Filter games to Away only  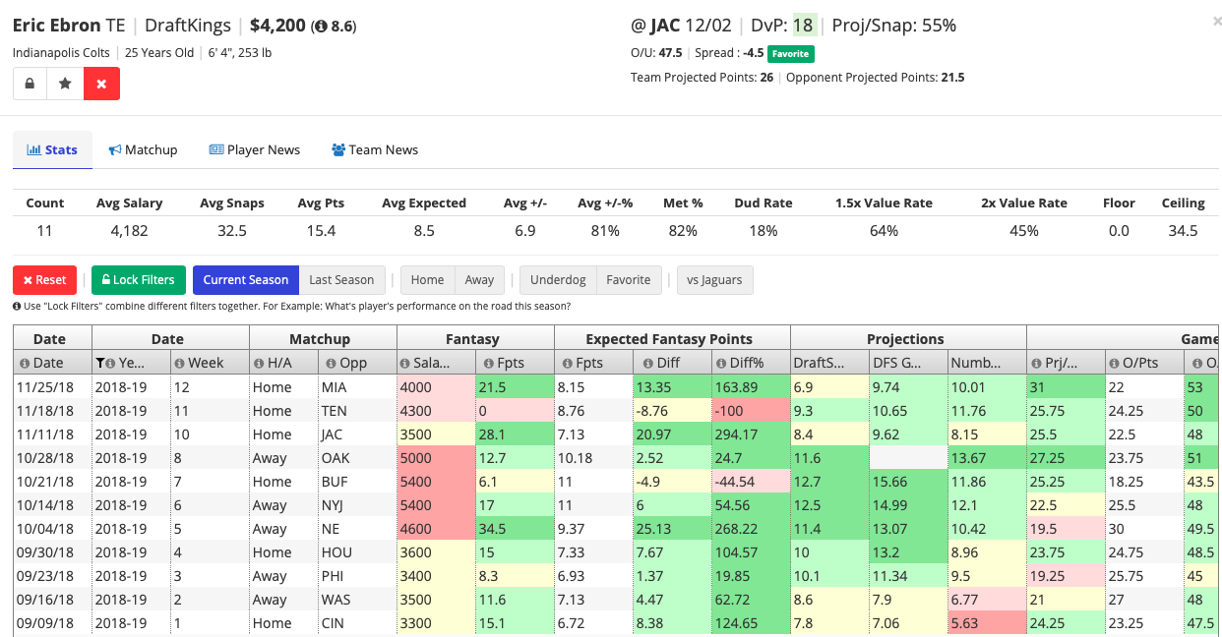(x=480, y=280)
